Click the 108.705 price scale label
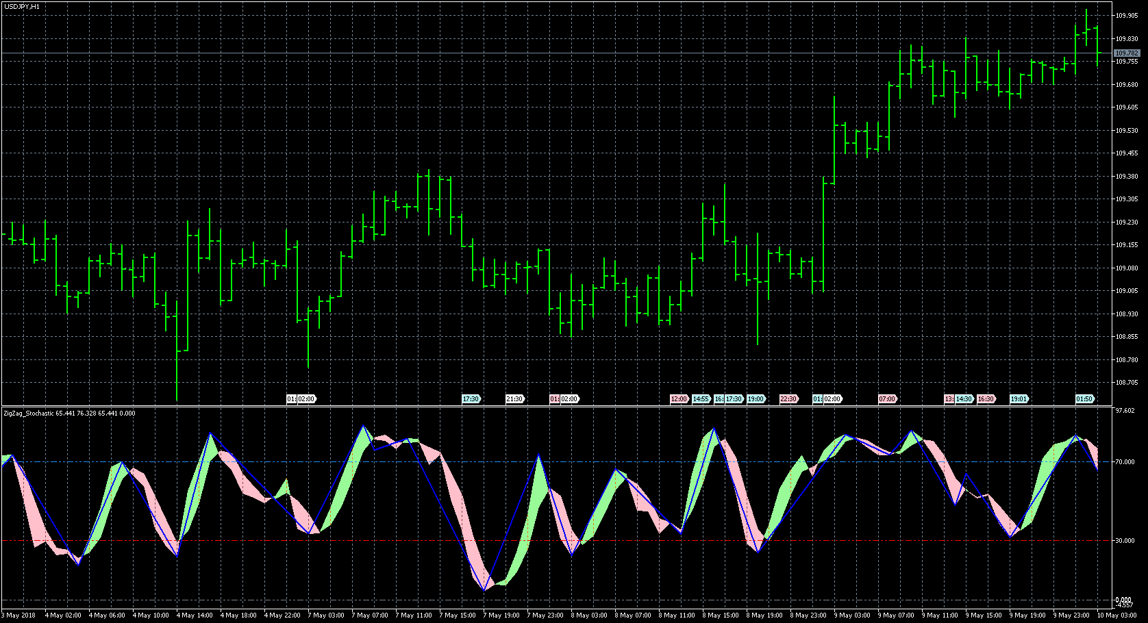Screen dimensions: 1148x623 click(1127, 383)
